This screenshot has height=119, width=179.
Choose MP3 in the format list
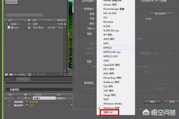coord(106,43)
